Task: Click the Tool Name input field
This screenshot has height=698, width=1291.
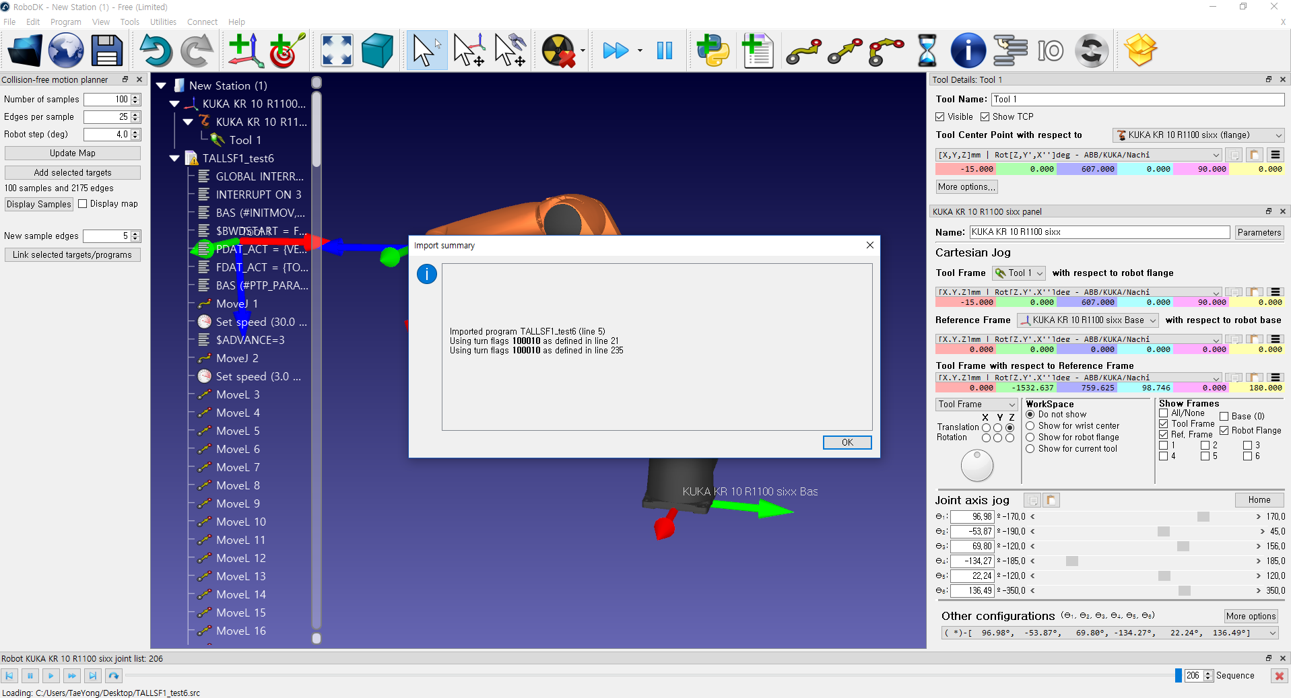Action: coord(1137,100)
